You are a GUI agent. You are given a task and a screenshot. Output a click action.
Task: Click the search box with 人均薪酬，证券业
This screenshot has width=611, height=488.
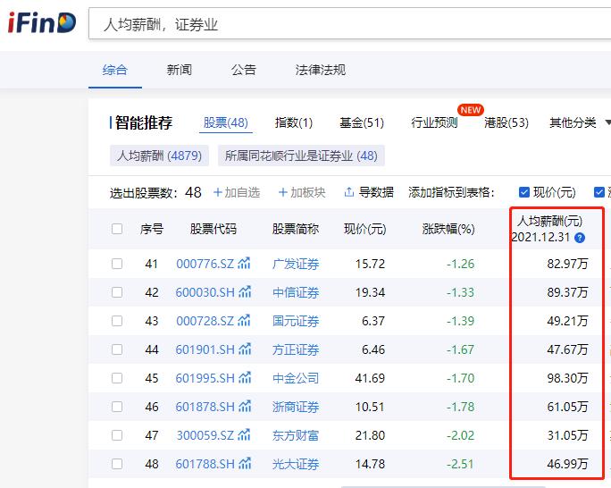348,24
